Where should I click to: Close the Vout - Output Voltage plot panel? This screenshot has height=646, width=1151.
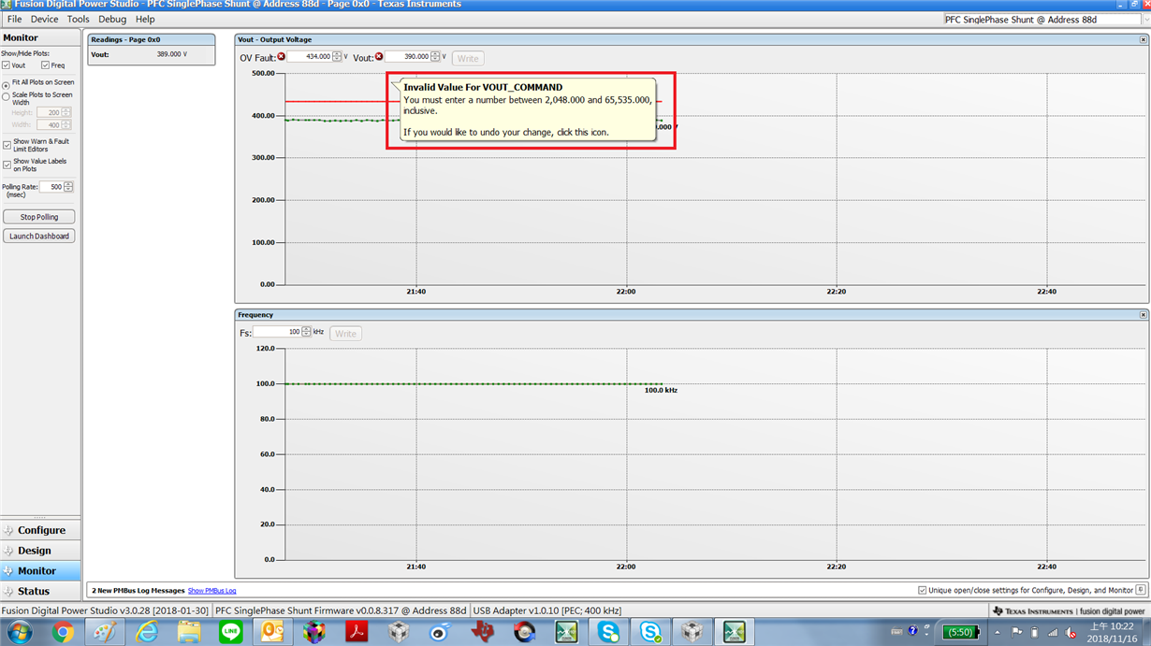1143,39
